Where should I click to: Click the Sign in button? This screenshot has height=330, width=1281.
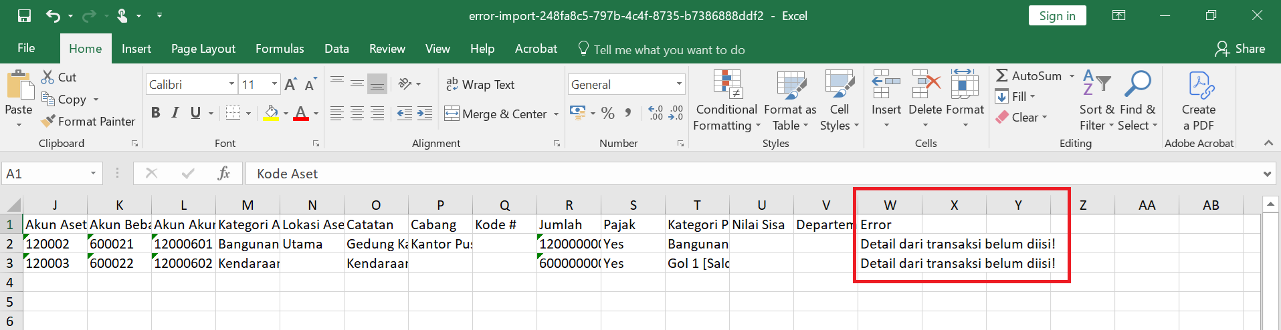(1057, 16)
